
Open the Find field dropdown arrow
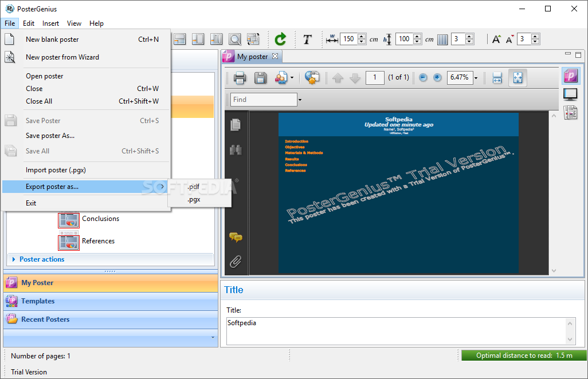300,100
